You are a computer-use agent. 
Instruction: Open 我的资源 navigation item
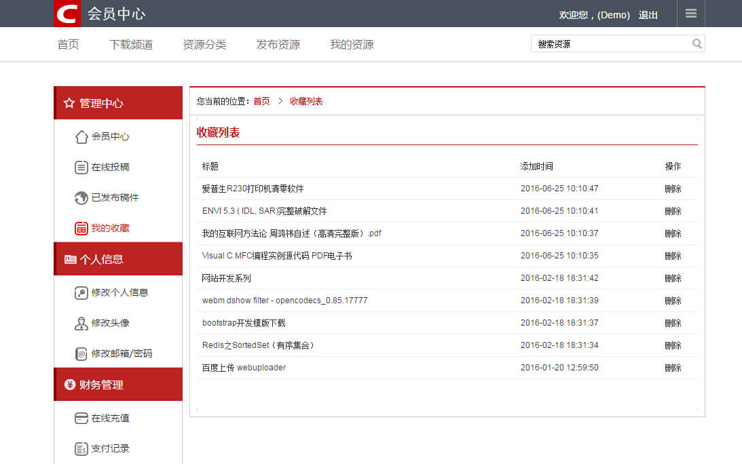point(352,45)
